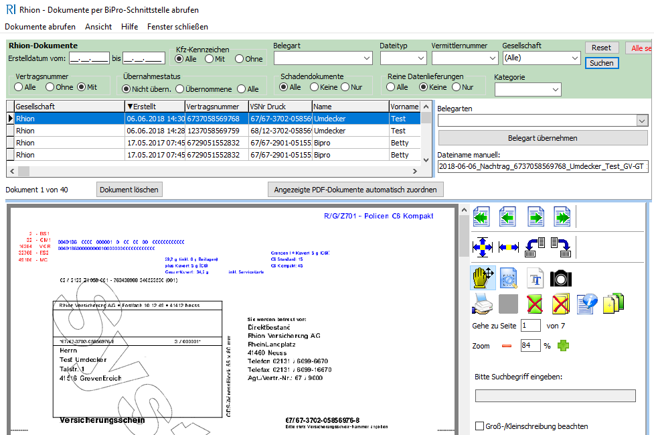
Task: Open the Vermittlernummer dropdown
Action: coord(465,58)
